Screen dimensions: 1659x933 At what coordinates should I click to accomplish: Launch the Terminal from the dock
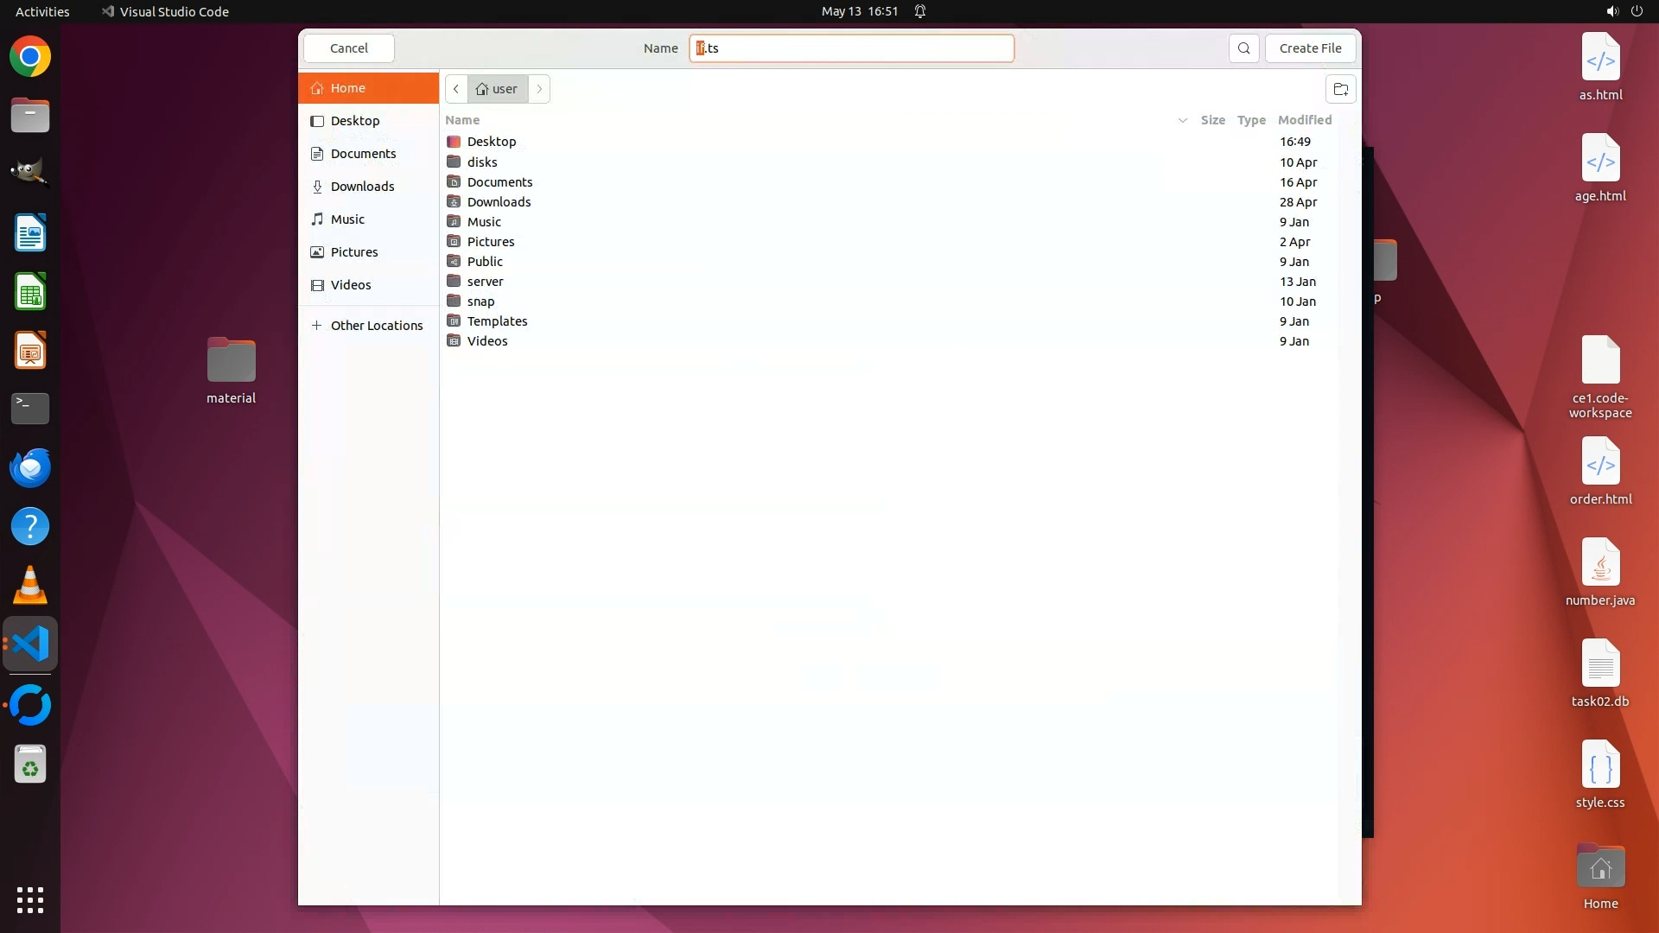click(30, 409)
